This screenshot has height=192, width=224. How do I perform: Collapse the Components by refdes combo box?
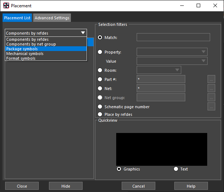pos(46,33)
